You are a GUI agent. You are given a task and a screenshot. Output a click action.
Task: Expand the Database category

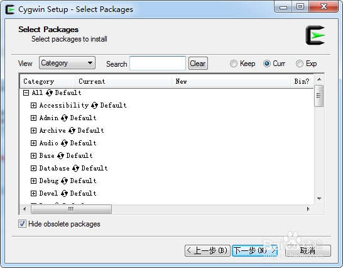pyautogui.click(x=33, y=169)
